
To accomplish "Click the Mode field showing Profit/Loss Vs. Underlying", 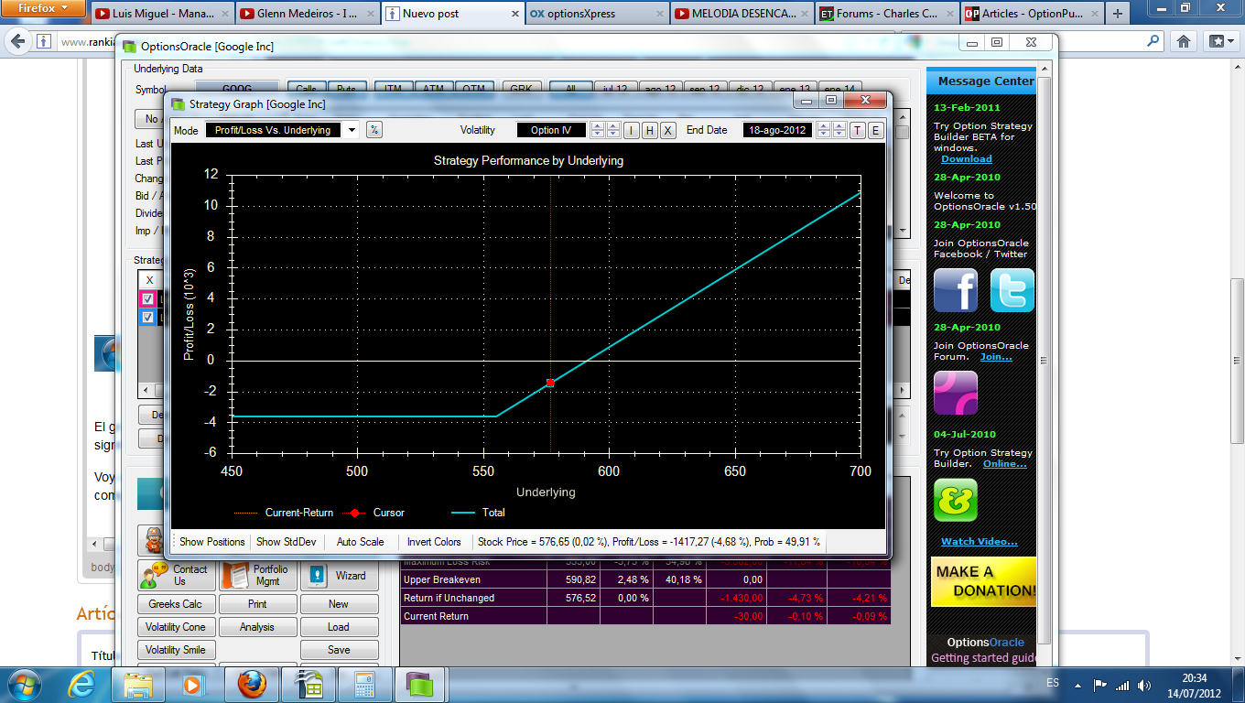I will (x=274, y=130).
